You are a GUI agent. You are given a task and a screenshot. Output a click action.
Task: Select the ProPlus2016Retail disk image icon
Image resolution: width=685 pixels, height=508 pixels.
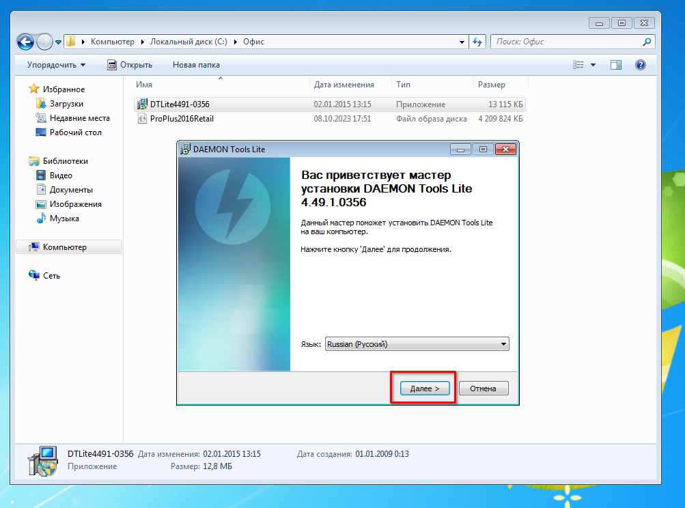point(142,119)
